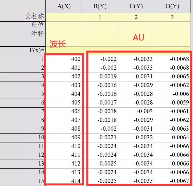Click the cell with value 414

point(64,181)
